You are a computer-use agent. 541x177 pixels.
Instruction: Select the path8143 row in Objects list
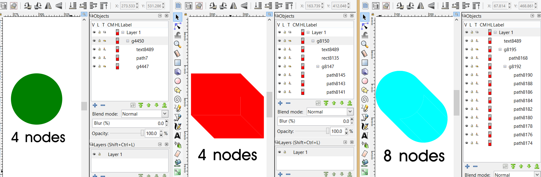pyautogui.click(x=336, y=84)
